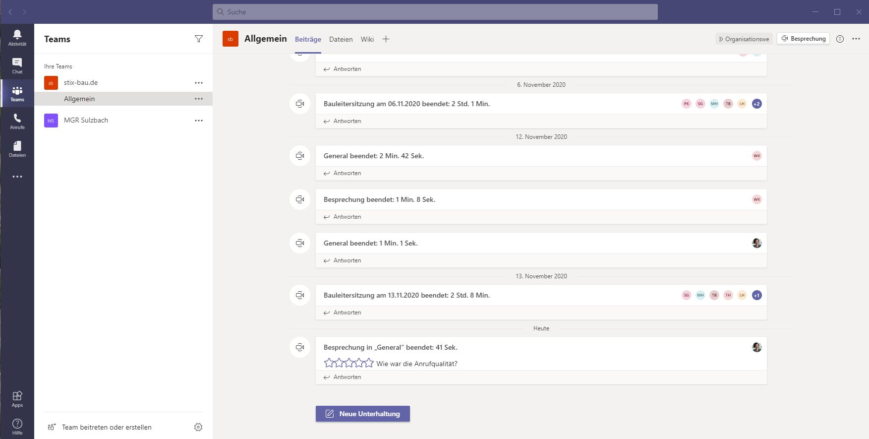869x439 pixels.
Task: Add a new tab with plus icon
Action: (386, 39)
